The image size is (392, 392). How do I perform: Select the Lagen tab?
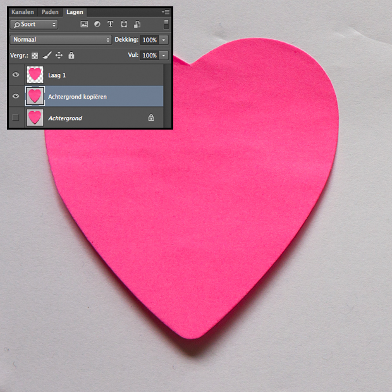click(x=75, y=12)
